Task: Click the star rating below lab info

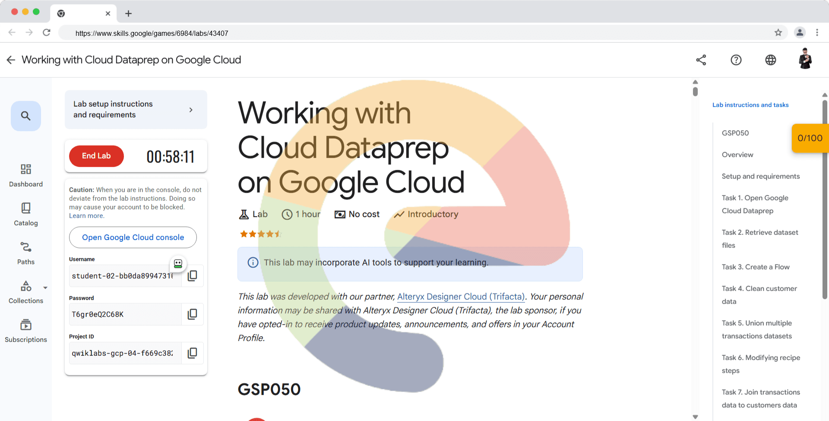Action: (260, 234)
